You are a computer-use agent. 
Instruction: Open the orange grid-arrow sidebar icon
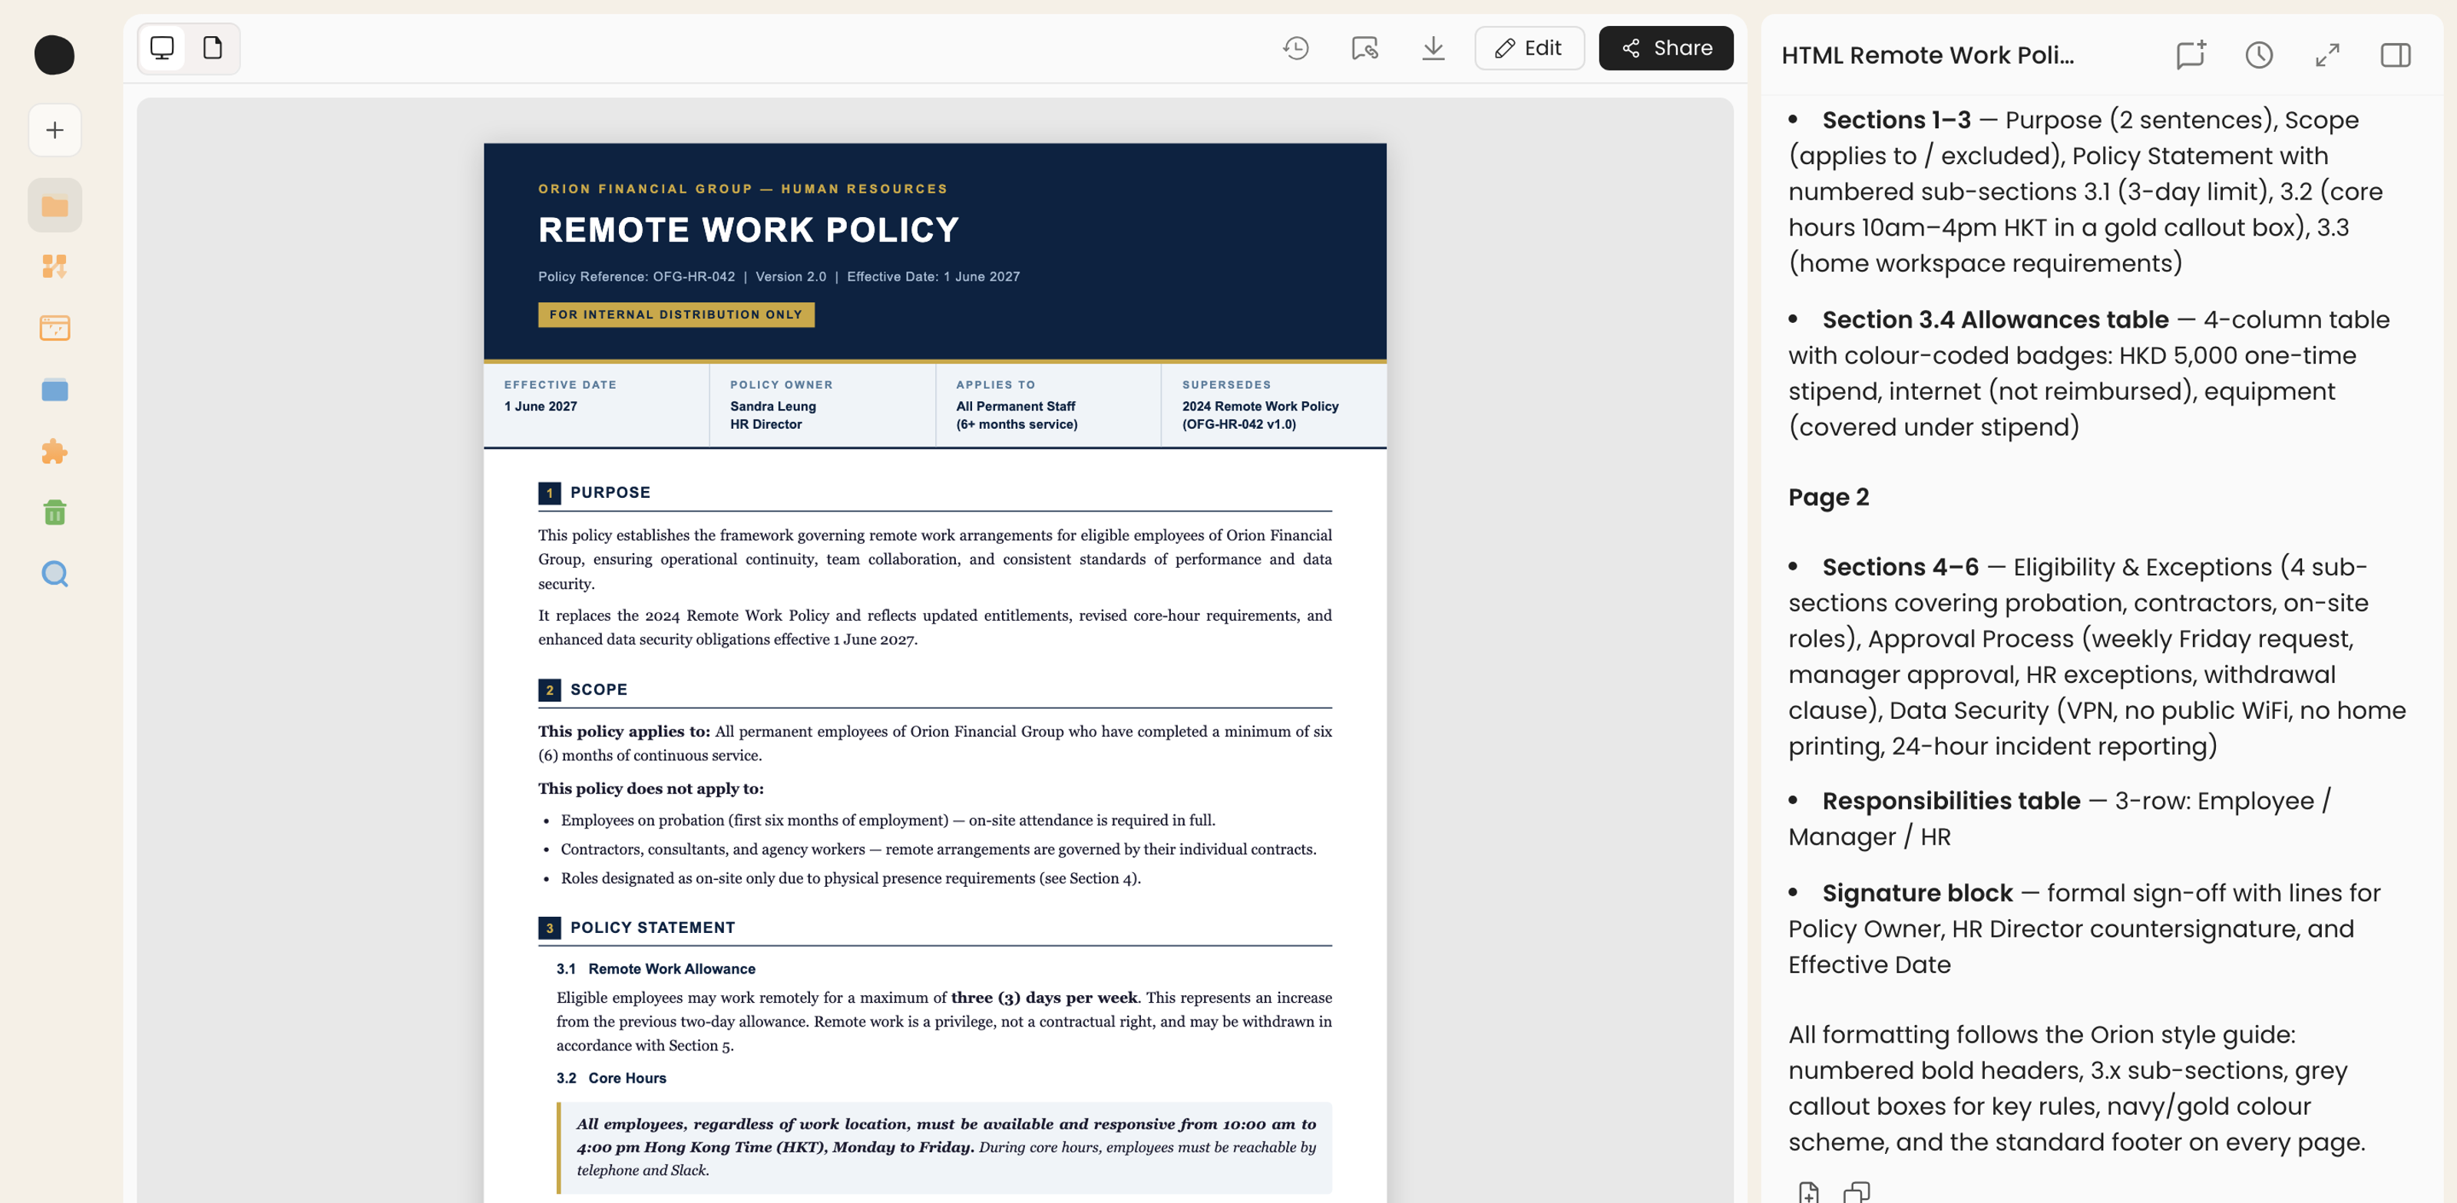click(x=55, y=266)
